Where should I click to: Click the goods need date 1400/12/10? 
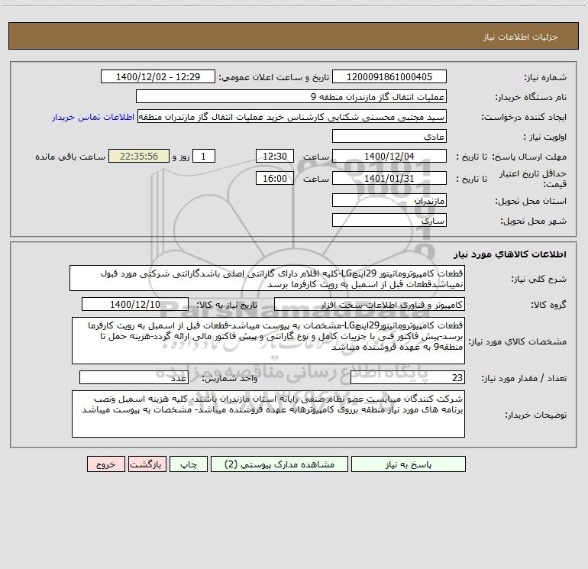(x=135, y=304)
